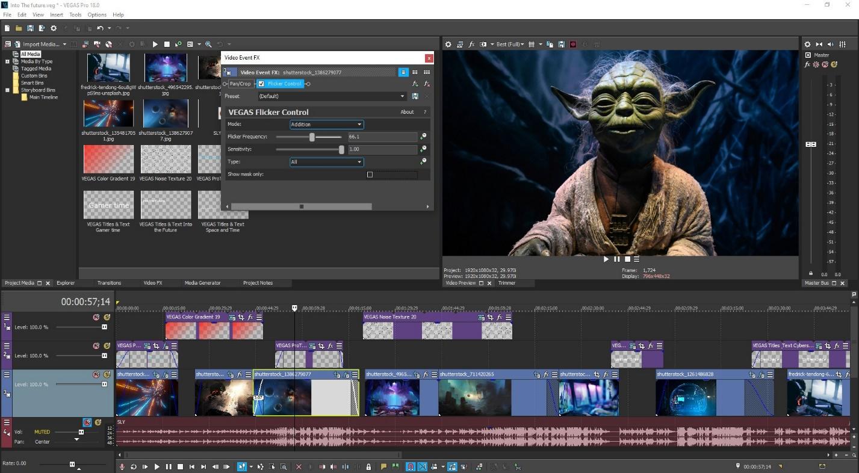
Task: Mute video track 1
Action: [x=96, y=317]
